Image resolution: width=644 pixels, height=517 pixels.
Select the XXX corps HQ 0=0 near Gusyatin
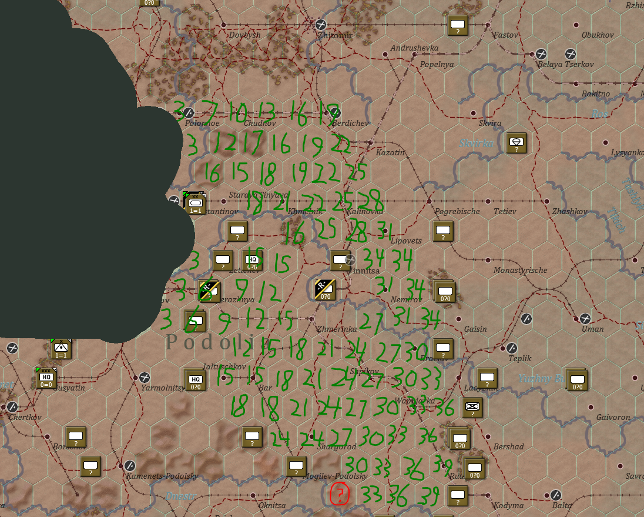coord(46,378)
